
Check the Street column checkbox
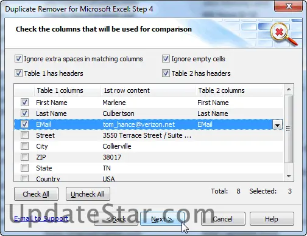(x=24, y=135)
